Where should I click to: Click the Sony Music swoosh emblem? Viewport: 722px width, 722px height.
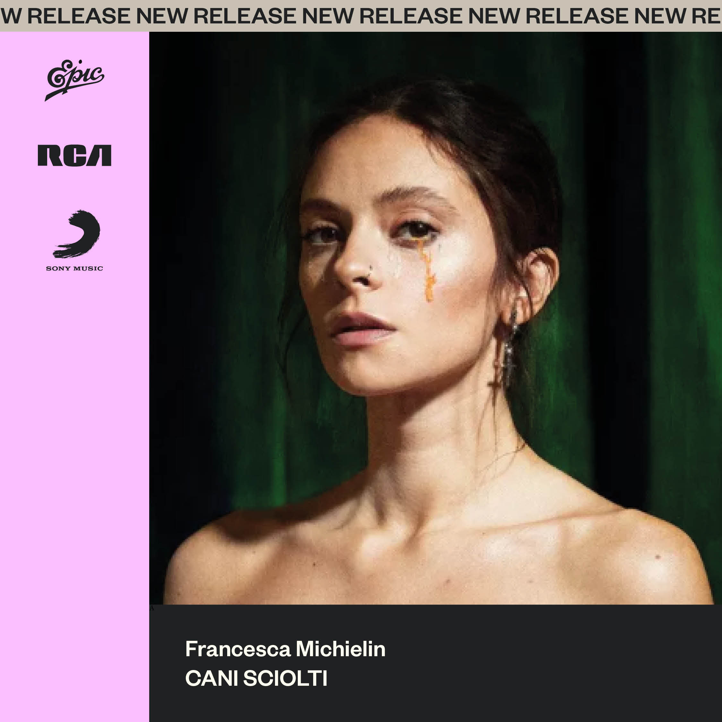(77, 234)
